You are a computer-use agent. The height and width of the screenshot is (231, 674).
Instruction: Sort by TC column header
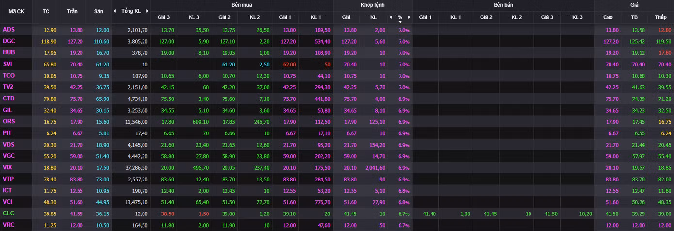click(46, 11)
